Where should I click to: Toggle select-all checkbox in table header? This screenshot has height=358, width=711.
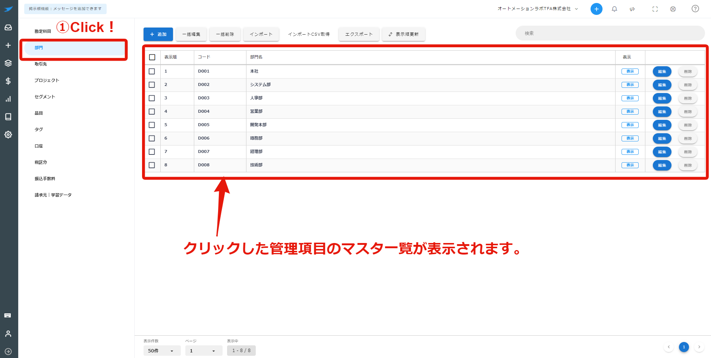152,57
